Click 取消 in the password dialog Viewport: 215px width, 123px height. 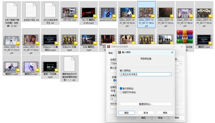click(x=146, y=113)
